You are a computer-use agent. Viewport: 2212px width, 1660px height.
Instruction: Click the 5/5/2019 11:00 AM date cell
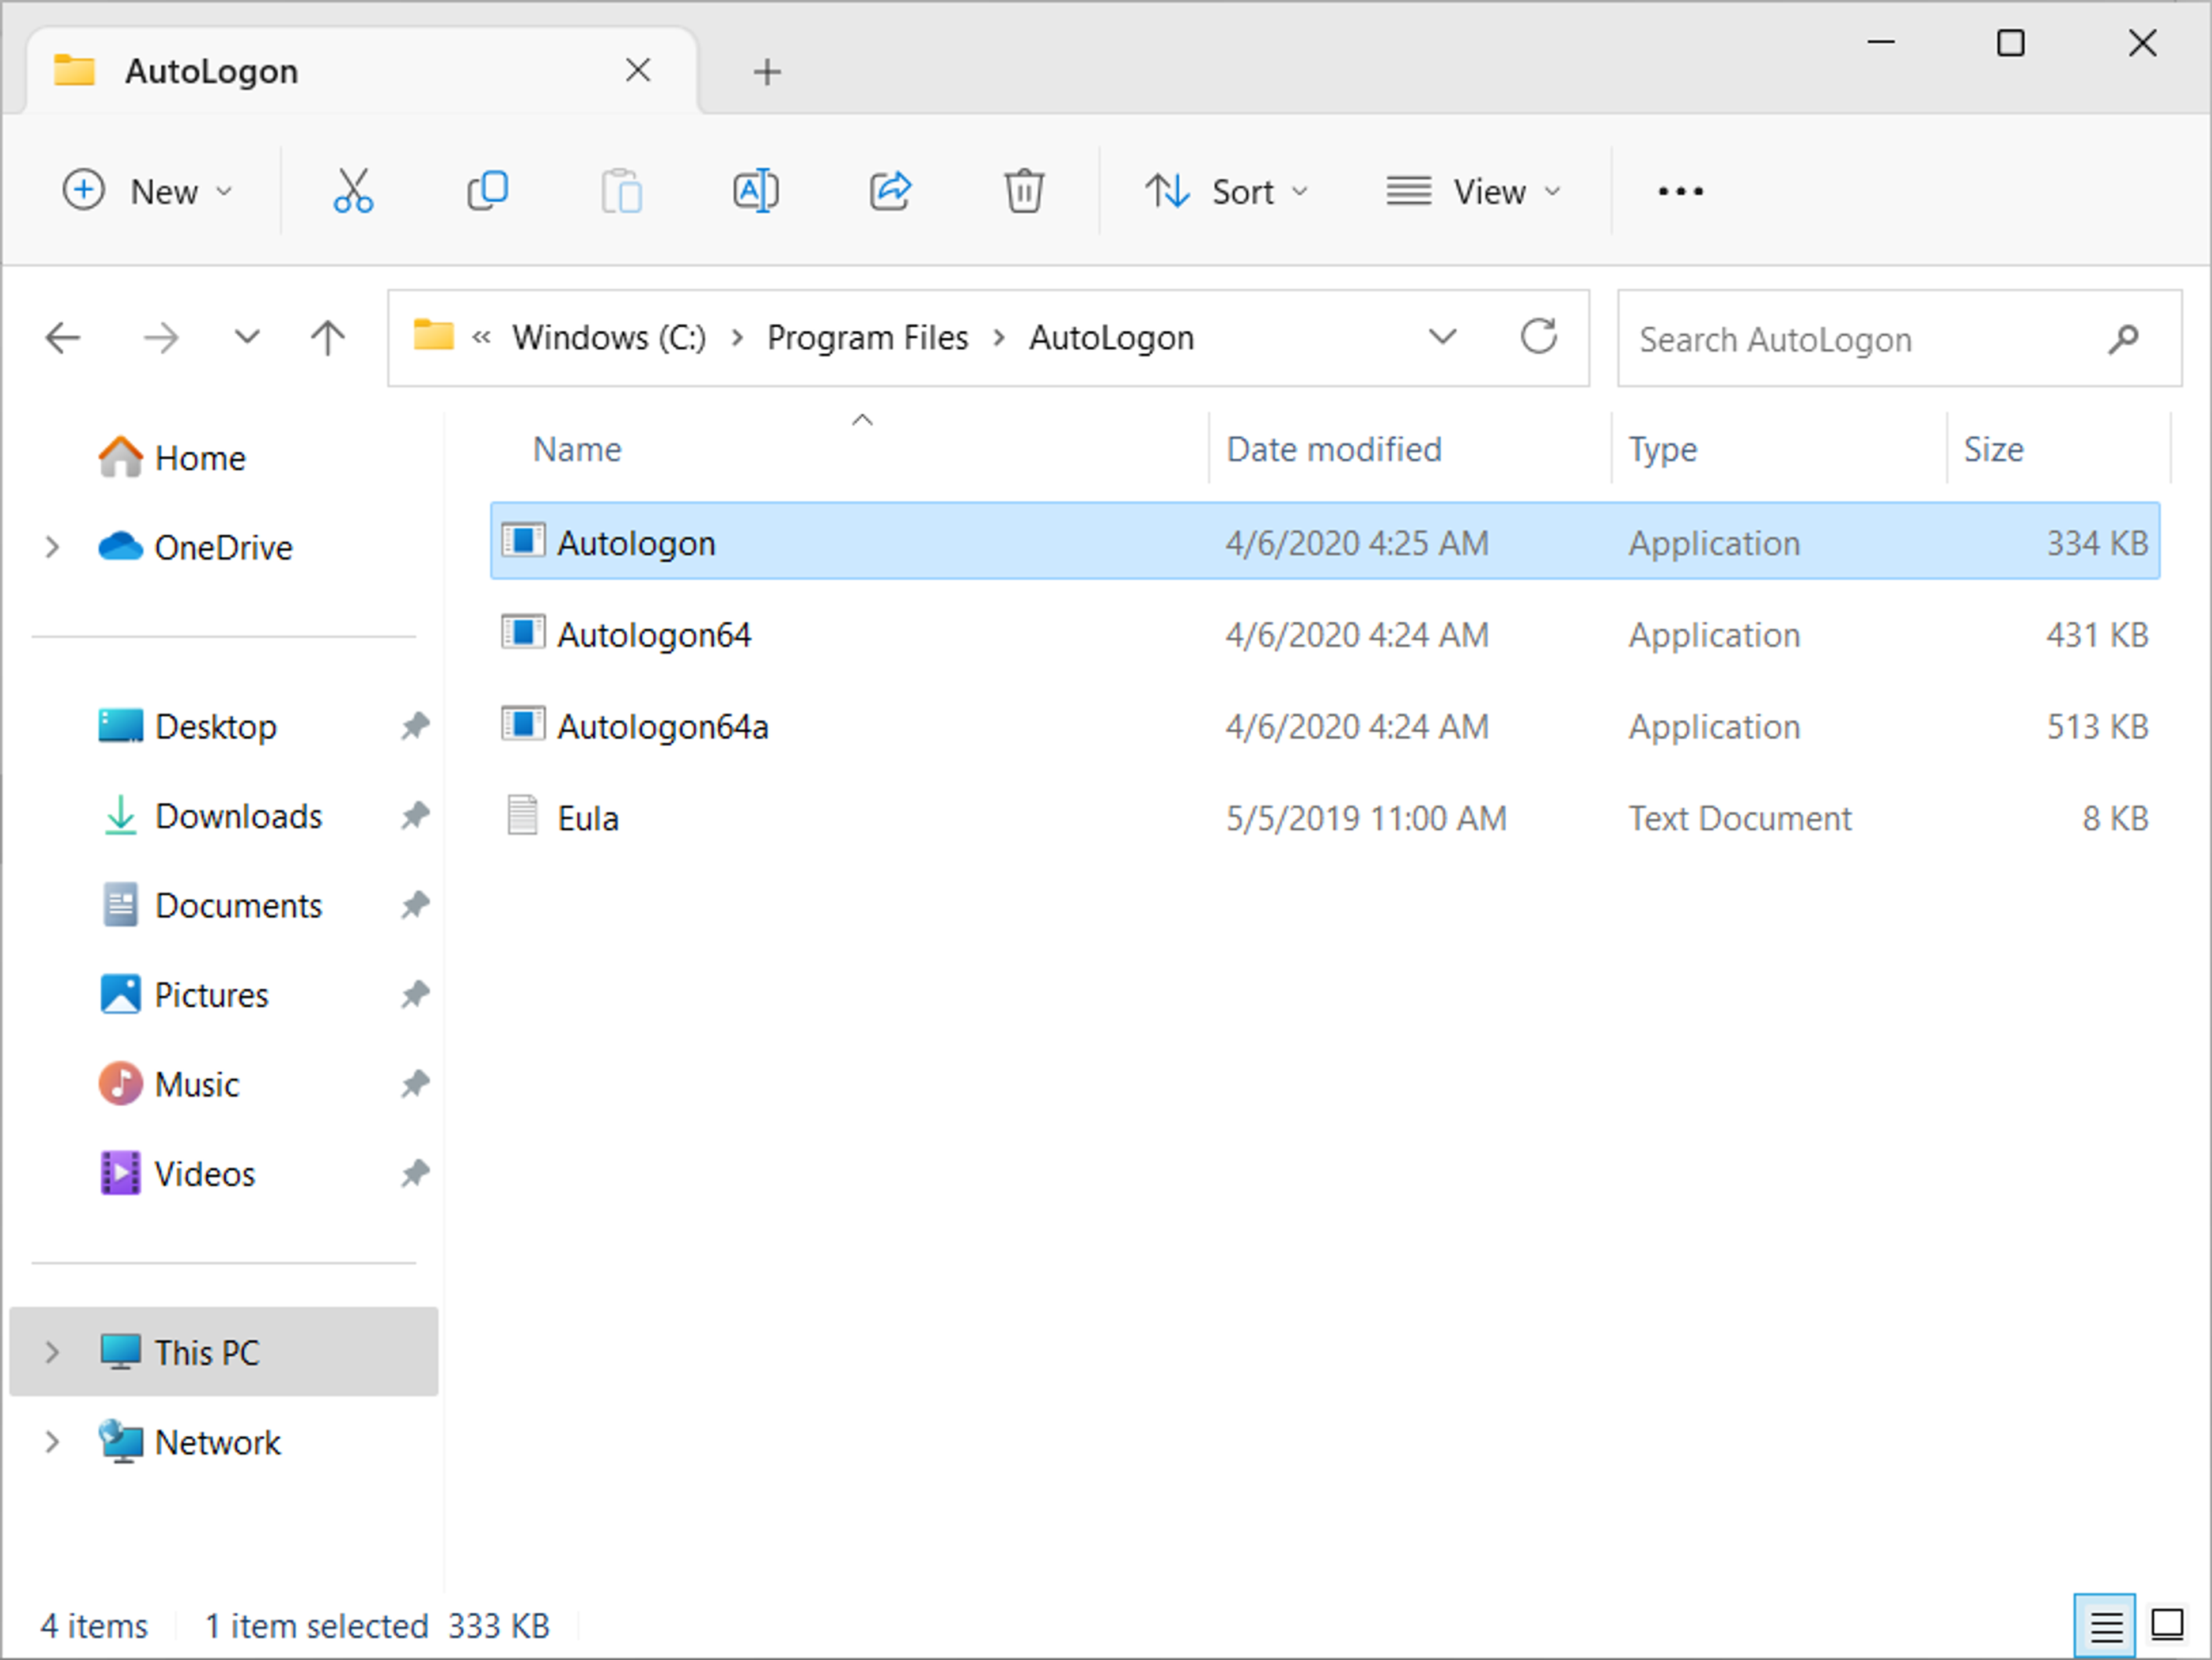pos(1366,818)
